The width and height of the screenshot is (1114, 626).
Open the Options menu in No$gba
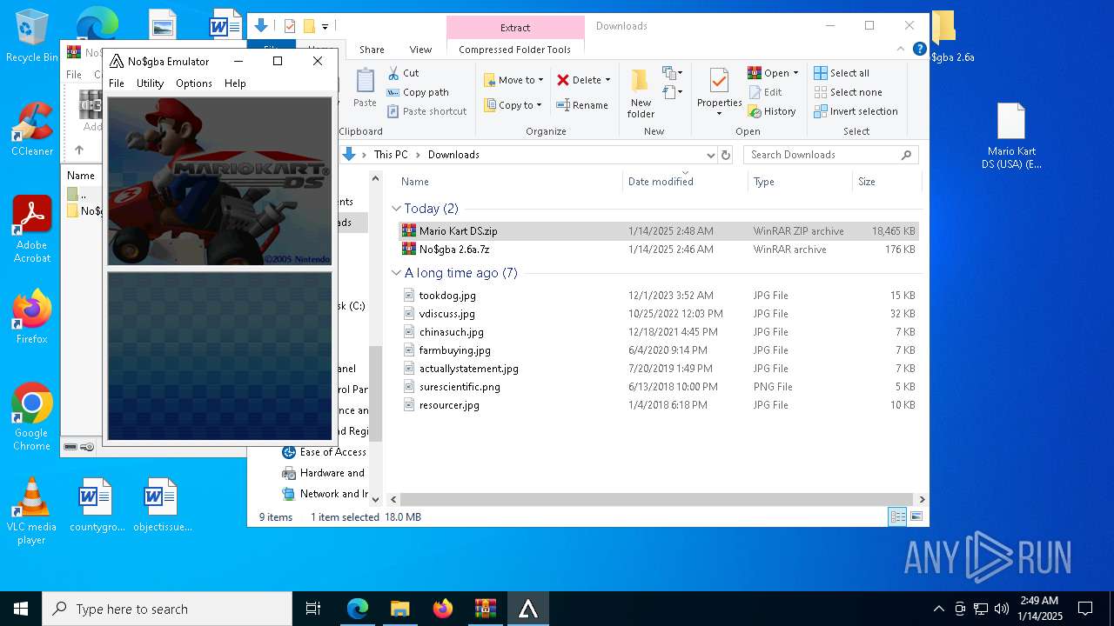pos(194,83)
